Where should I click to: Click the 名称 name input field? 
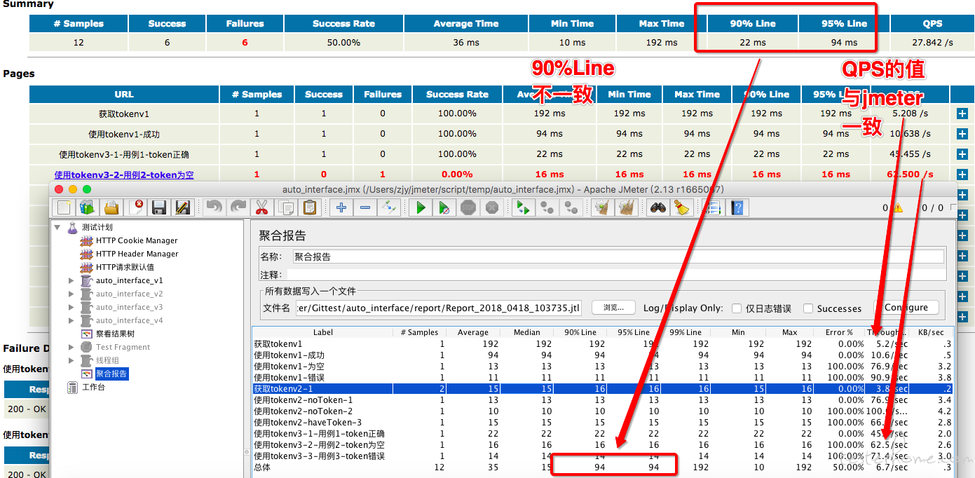(x=617, y=257)
